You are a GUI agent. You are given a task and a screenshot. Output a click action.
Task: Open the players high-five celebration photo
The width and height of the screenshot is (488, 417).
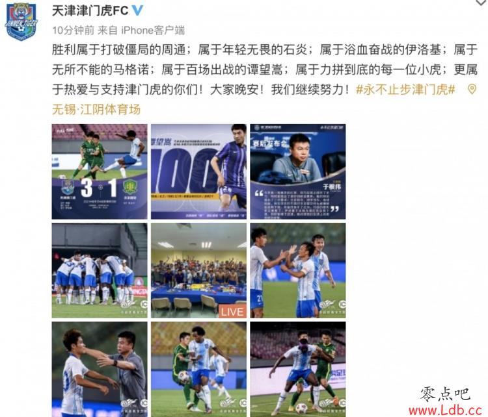298,270
